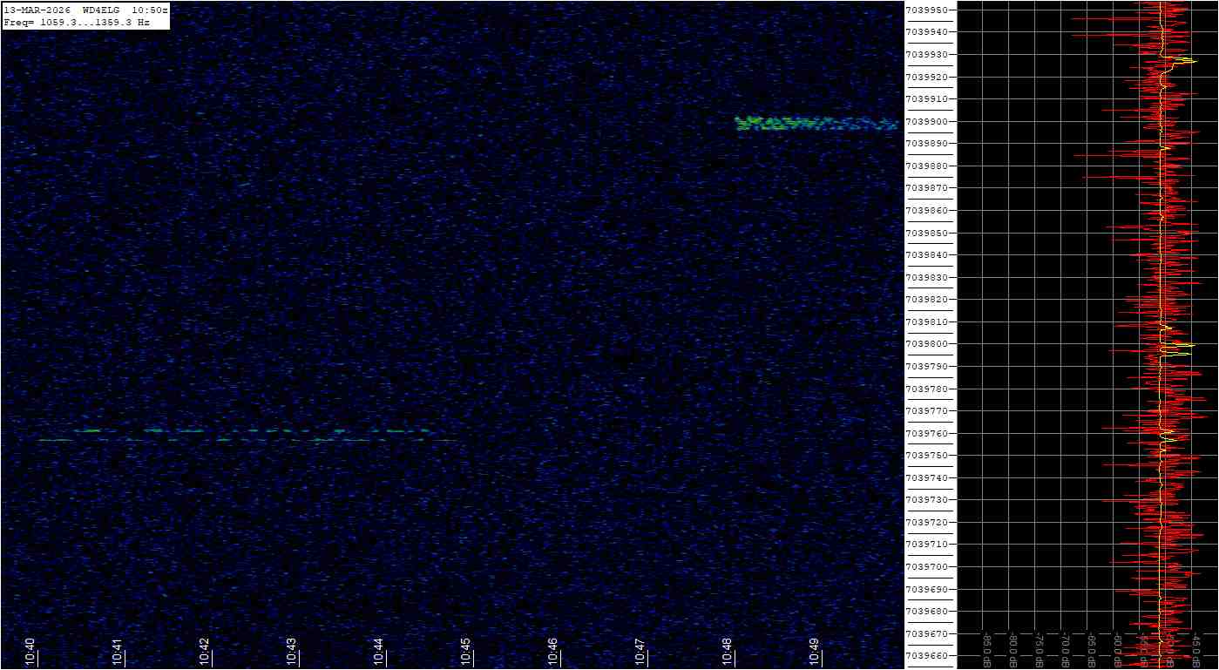Click frequency label 7039740
1219x670 pixels.
[926, 478]
